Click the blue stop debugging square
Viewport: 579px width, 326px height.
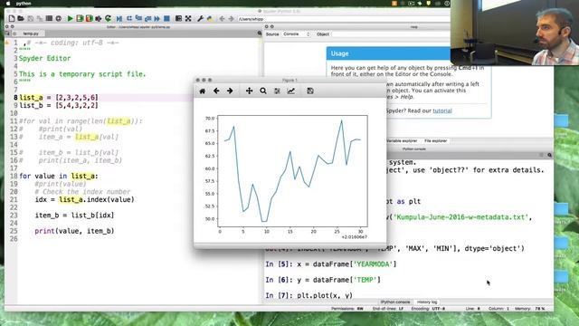(x=166, y=18)
